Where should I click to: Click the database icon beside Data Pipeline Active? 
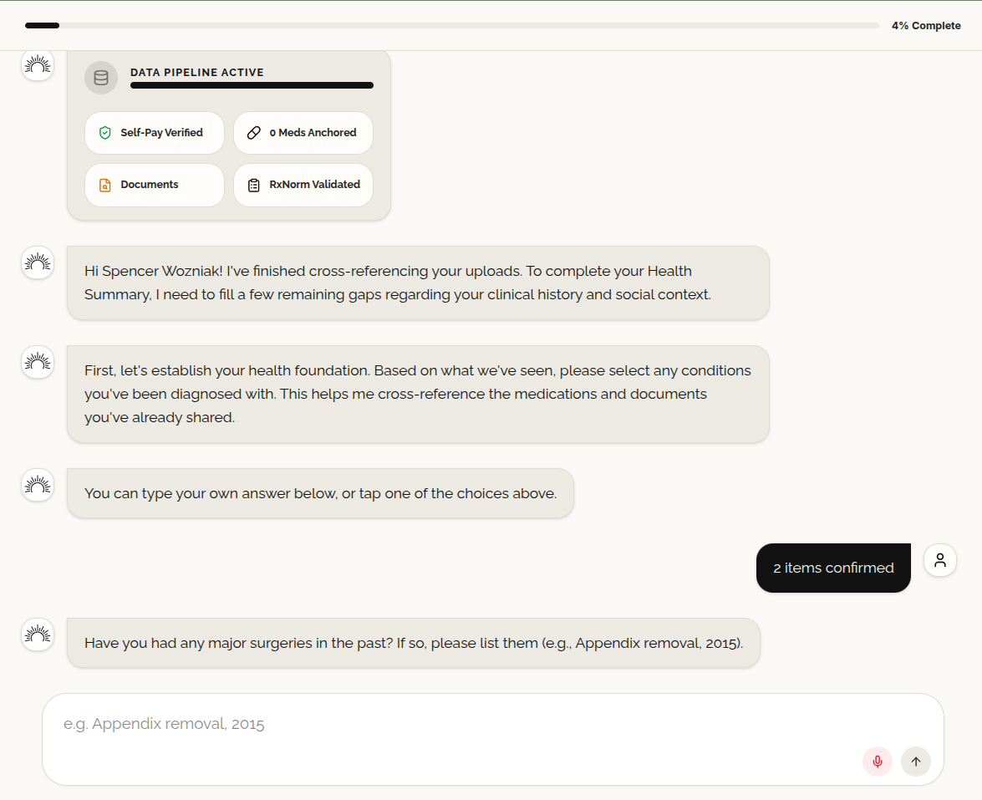click(101, 78)
